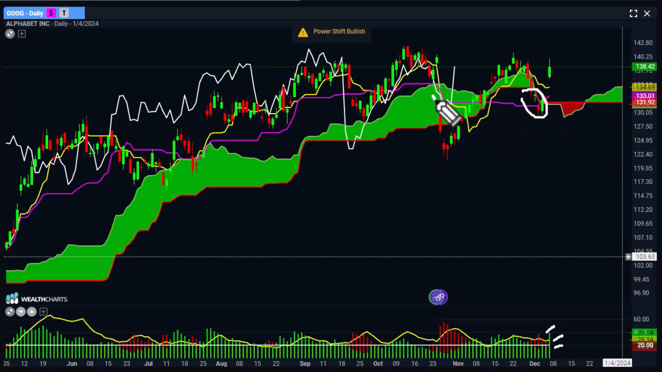The height and width of the screenshot is (372, 662).
Task: Toggle fullscreen mode for the chart
Action: pyautogui.click(x=633, y=13)
